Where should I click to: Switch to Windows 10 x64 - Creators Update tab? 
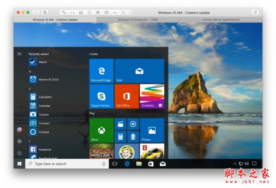(55, 20)
